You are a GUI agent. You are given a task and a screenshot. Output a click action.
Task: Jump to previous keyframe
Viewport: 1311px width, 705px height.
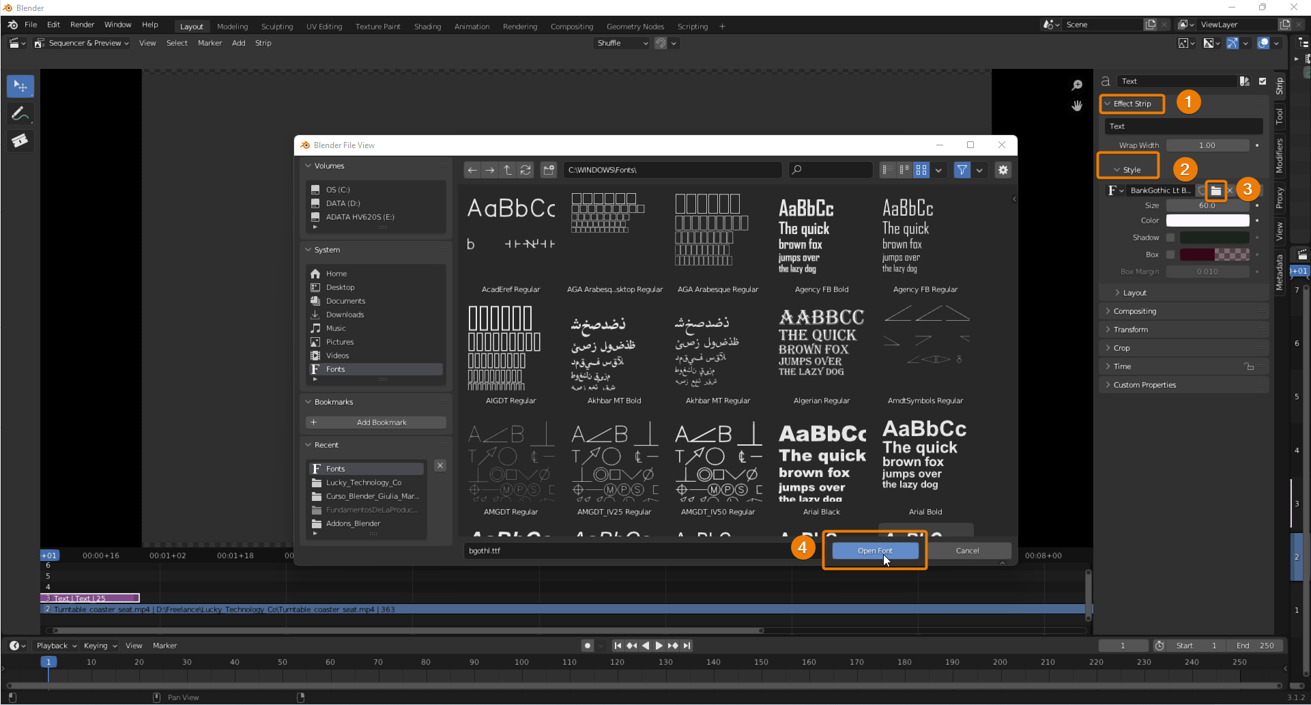click(x=632, y=646)
